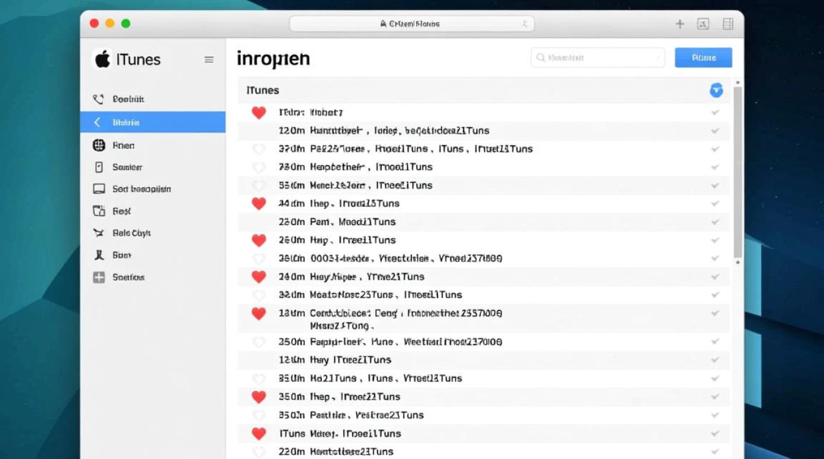Select the globe icon item in the sidebar
The image size is (824, 459).
pos(153,146)
